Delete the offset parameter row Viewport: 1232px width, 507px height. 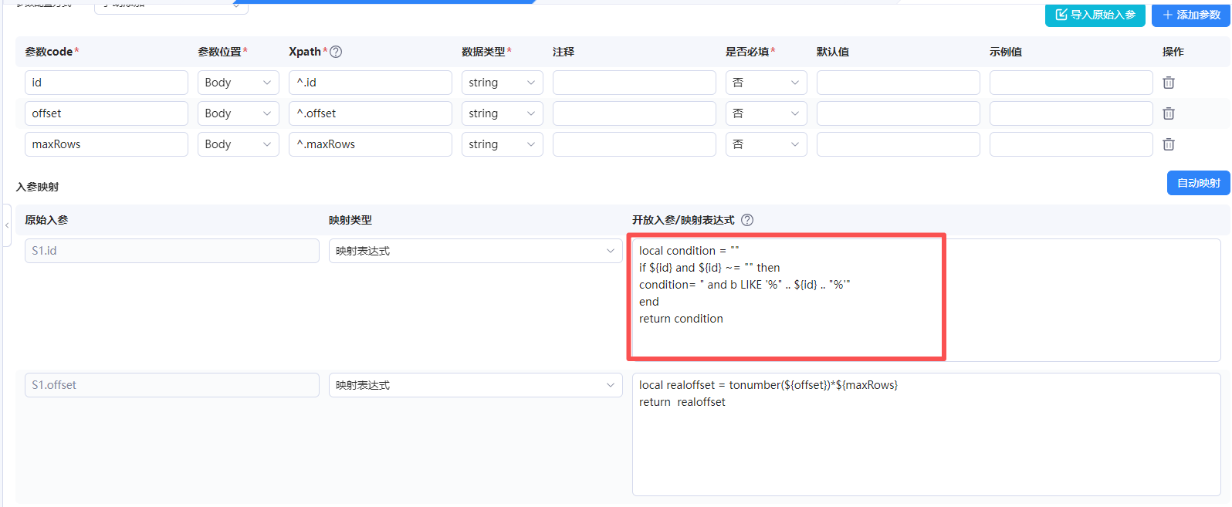1169,113
